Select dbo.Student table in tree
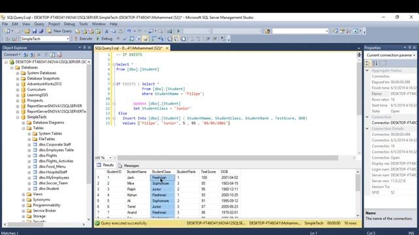The height and width of the screenshot is (235, 419). coord(49,189)
